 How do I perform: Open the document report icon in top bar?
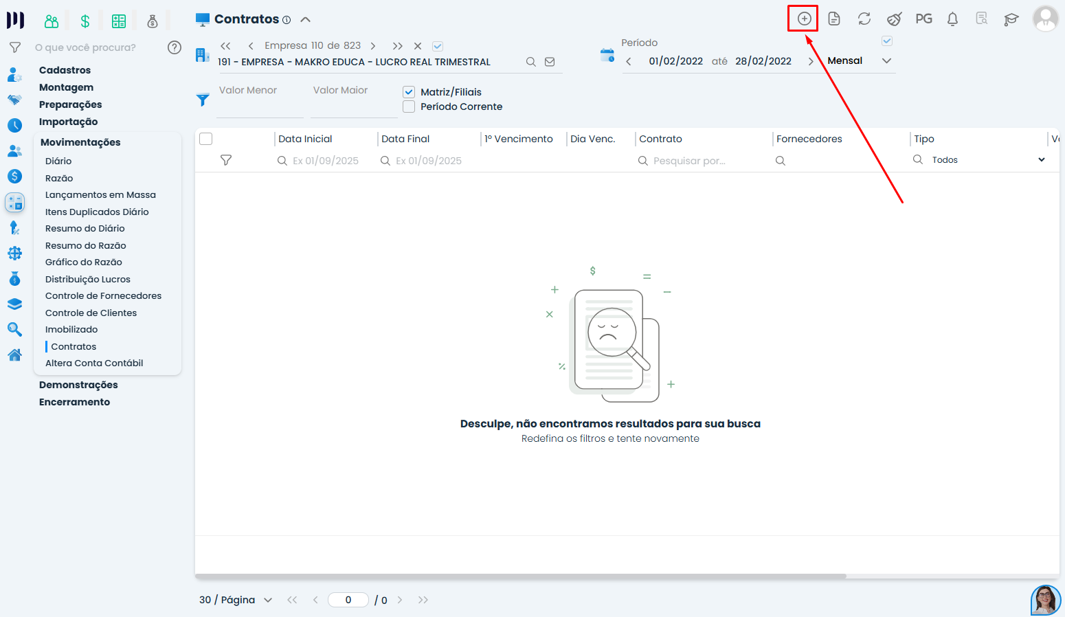click(834, 19)
